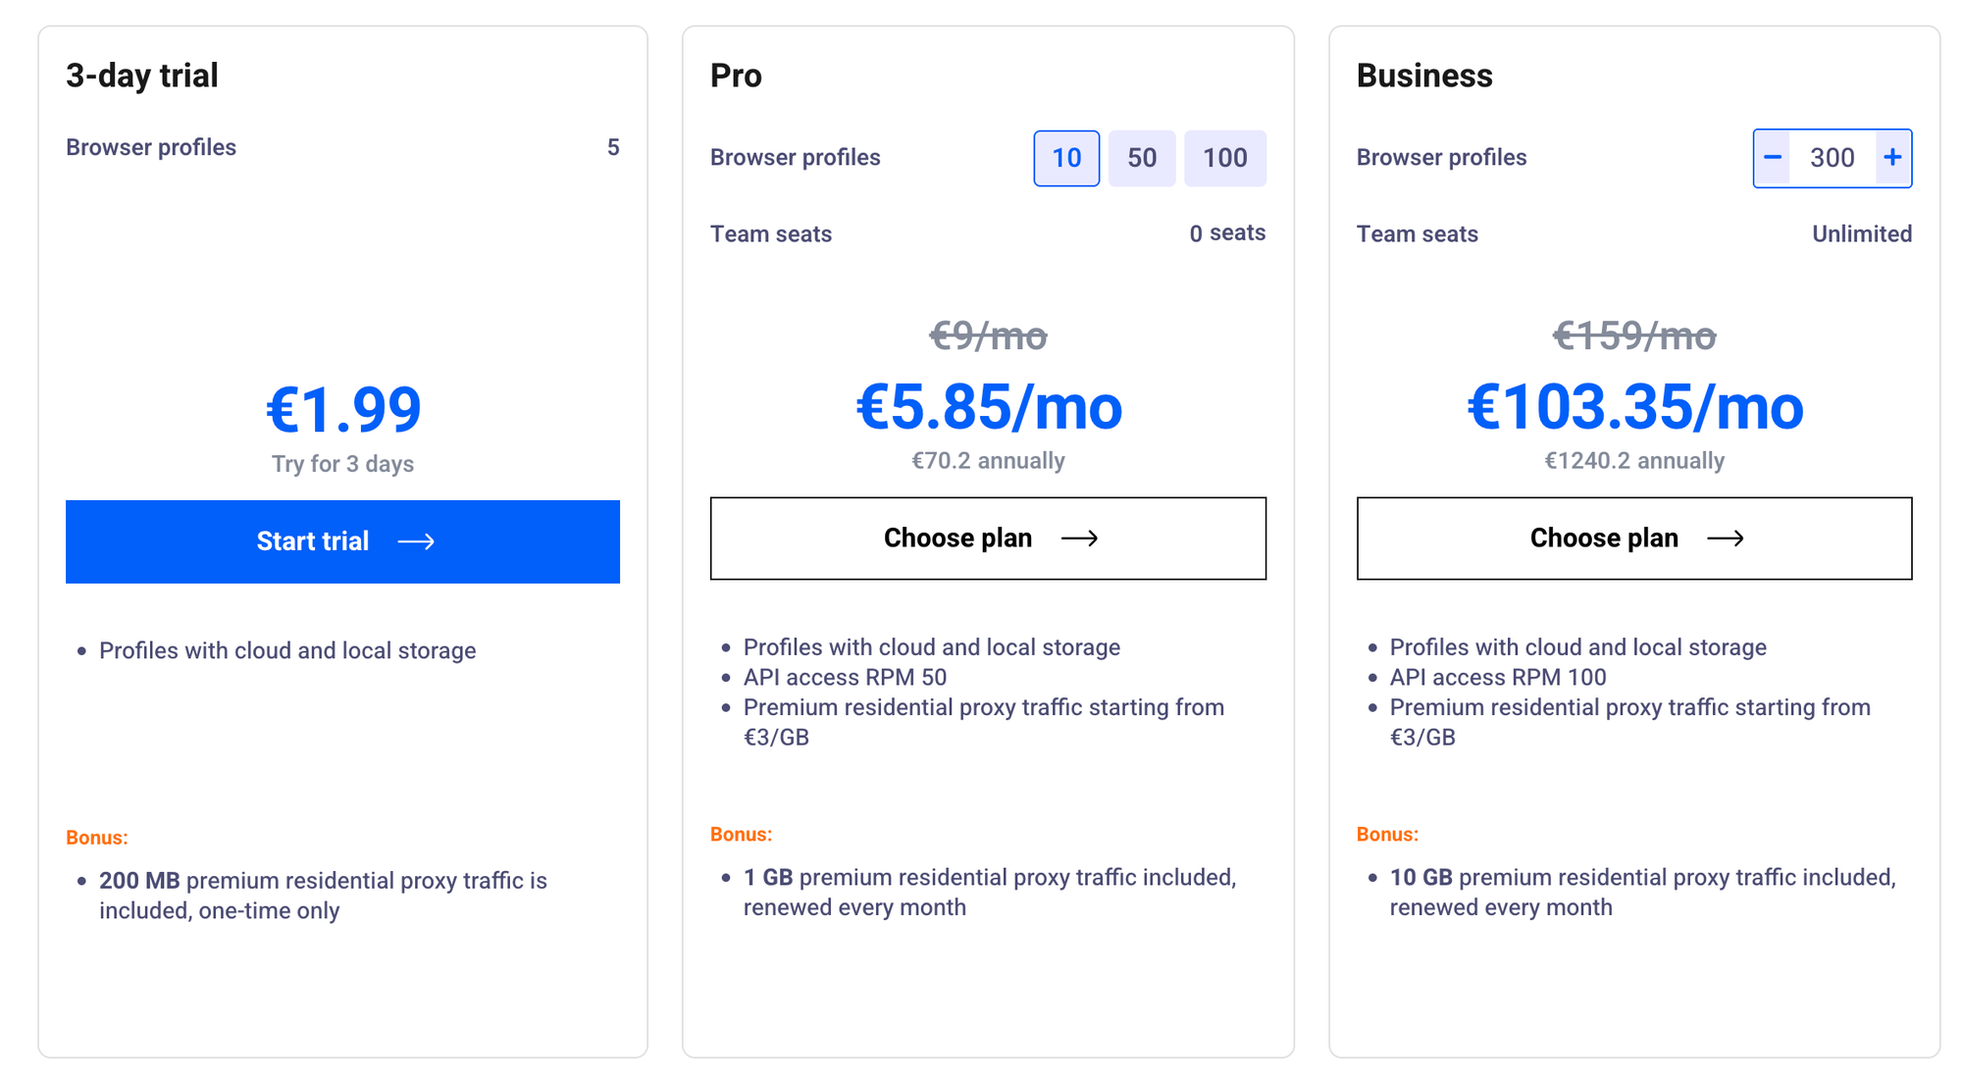Click the crossed-out €159/mo price

(x=1634, y=336)
